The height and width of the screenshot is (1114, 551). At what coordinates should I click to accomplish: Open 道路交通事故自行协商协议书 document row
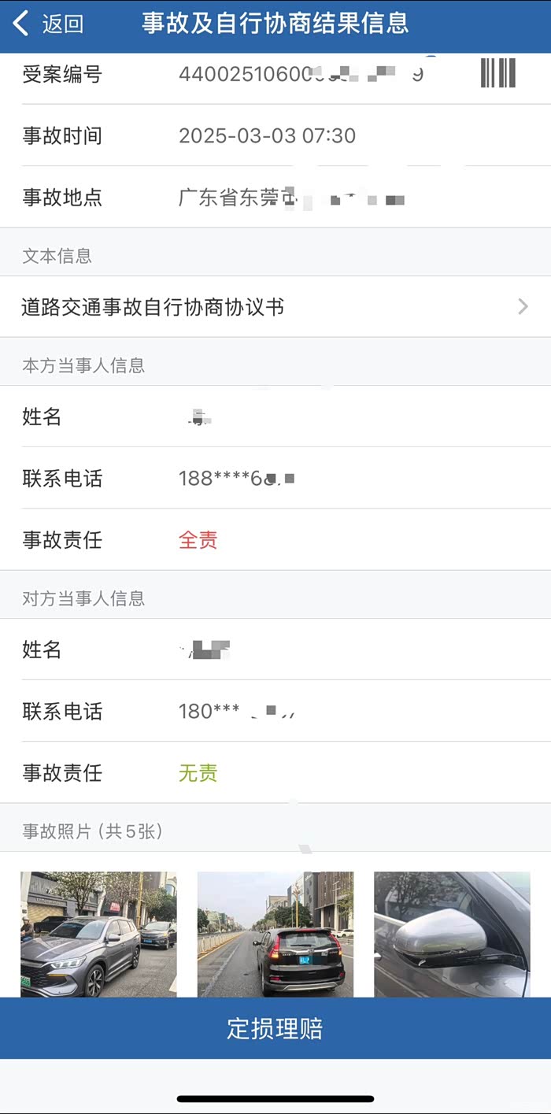pos(153,307)
